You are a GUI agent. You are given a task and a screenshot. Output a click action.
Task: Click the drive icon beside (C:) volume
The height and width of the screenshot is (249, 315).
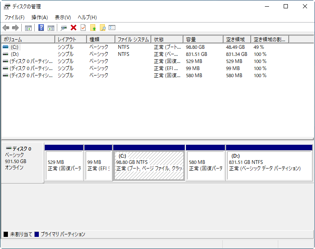pyautogui.click(x=5, y=47)
